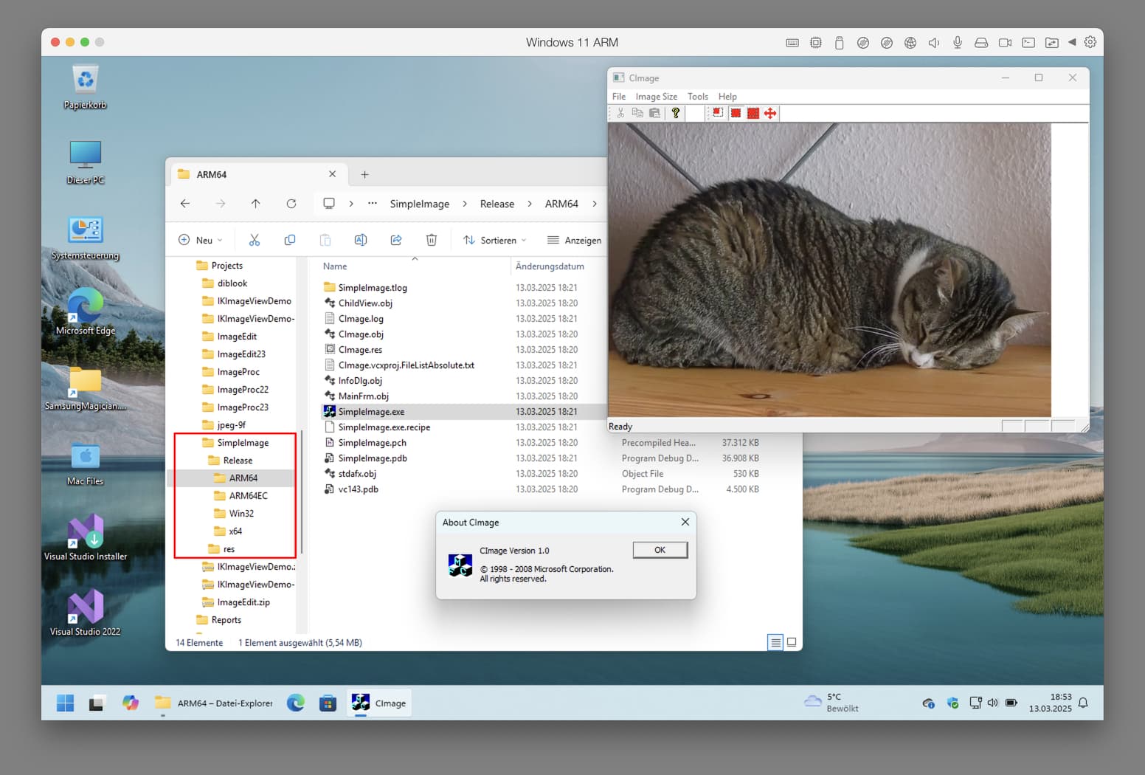
Task: Open the Sortieren dropdown
Action: (495, 240)
